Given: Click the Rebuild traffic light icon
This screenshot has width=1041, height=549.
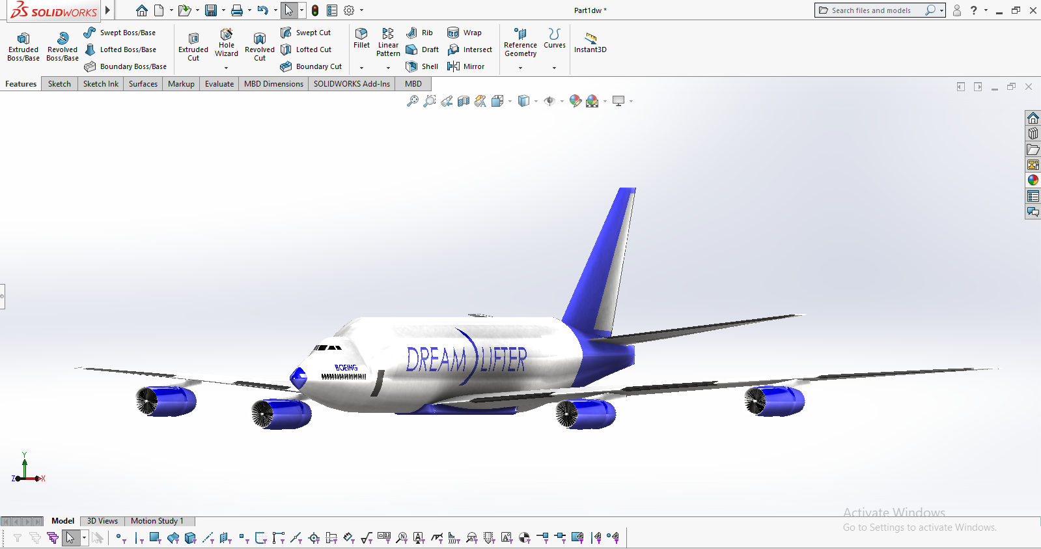Looking at the screenshot, I should pos(315,10).
